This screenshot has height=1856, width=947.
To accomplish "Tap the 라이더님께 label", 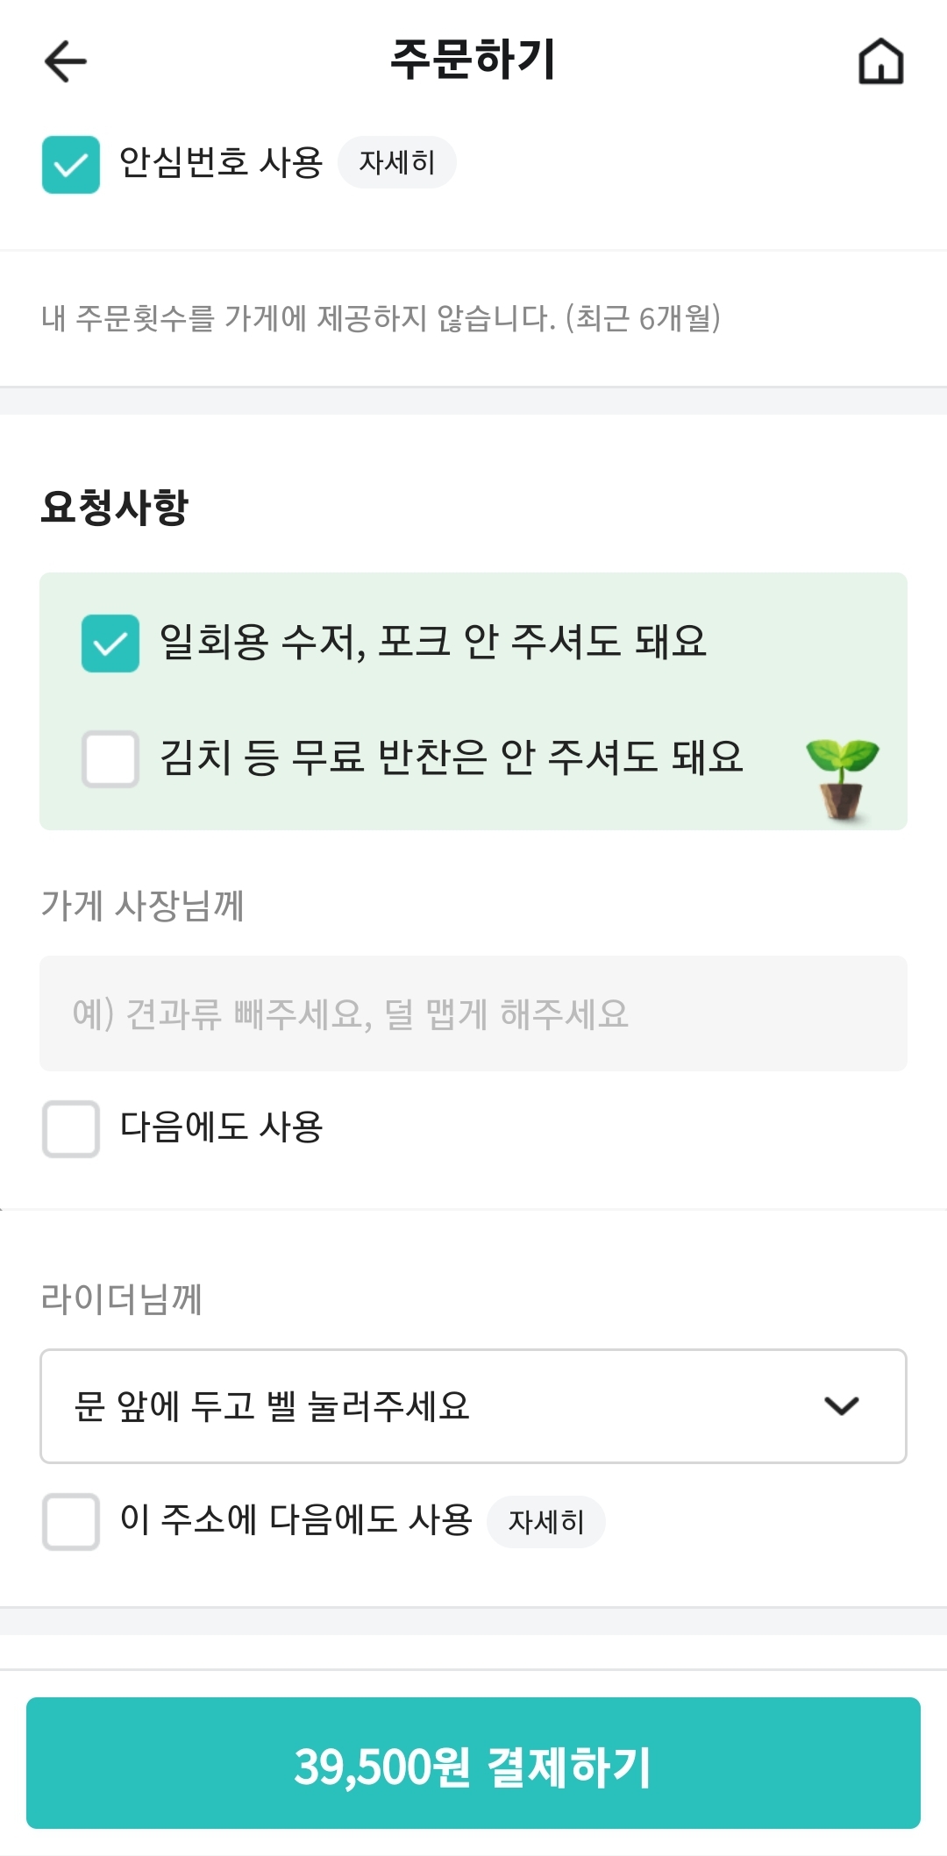I will coord(122,1298).
